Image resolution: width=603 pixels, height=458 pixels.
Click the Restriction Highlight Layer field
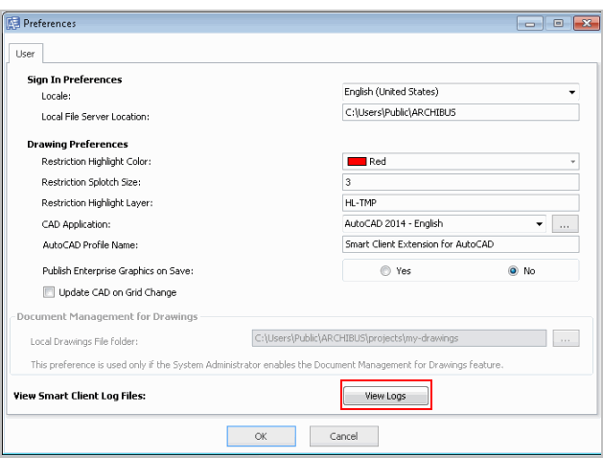460,203
